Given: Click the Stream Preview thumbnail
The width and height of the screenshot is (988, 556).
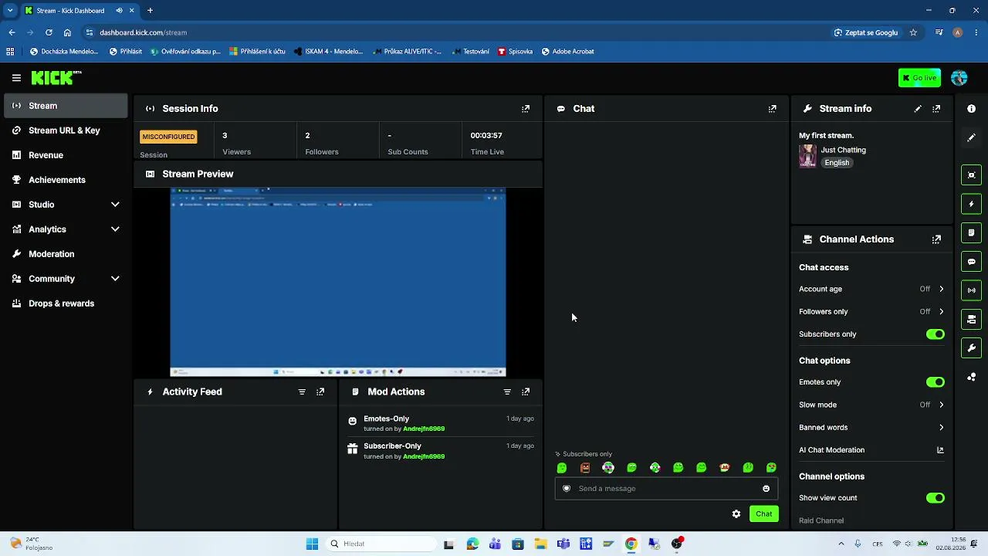Looking at the screenshot, I should pos(338,282).
